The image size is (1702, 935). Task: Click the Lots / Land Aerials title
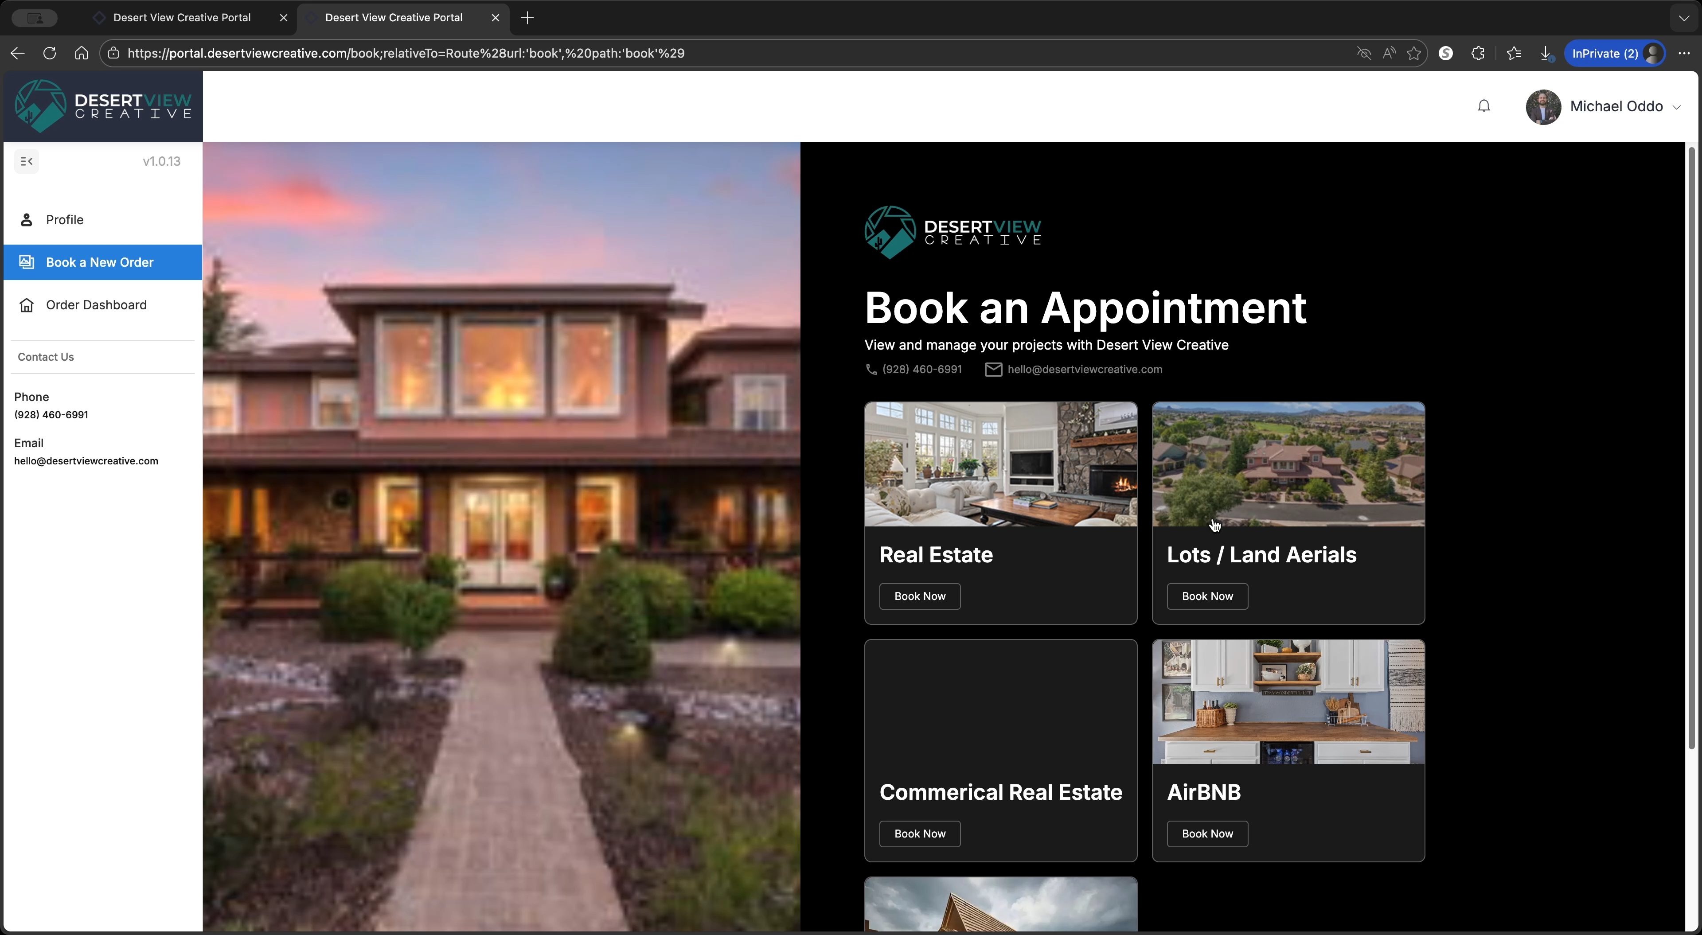coord(1261,555)
